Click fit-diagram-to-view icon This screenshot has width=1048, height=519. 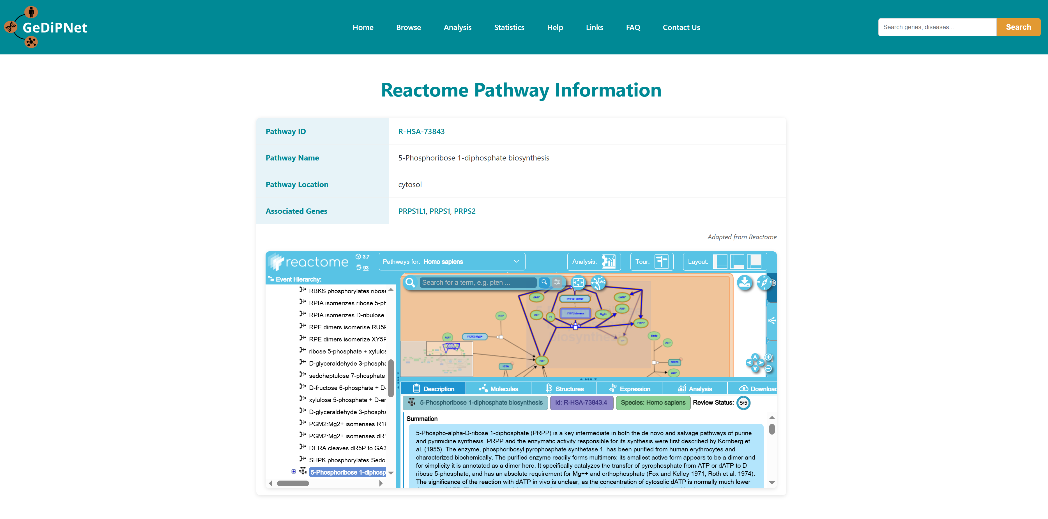point(578,283)
